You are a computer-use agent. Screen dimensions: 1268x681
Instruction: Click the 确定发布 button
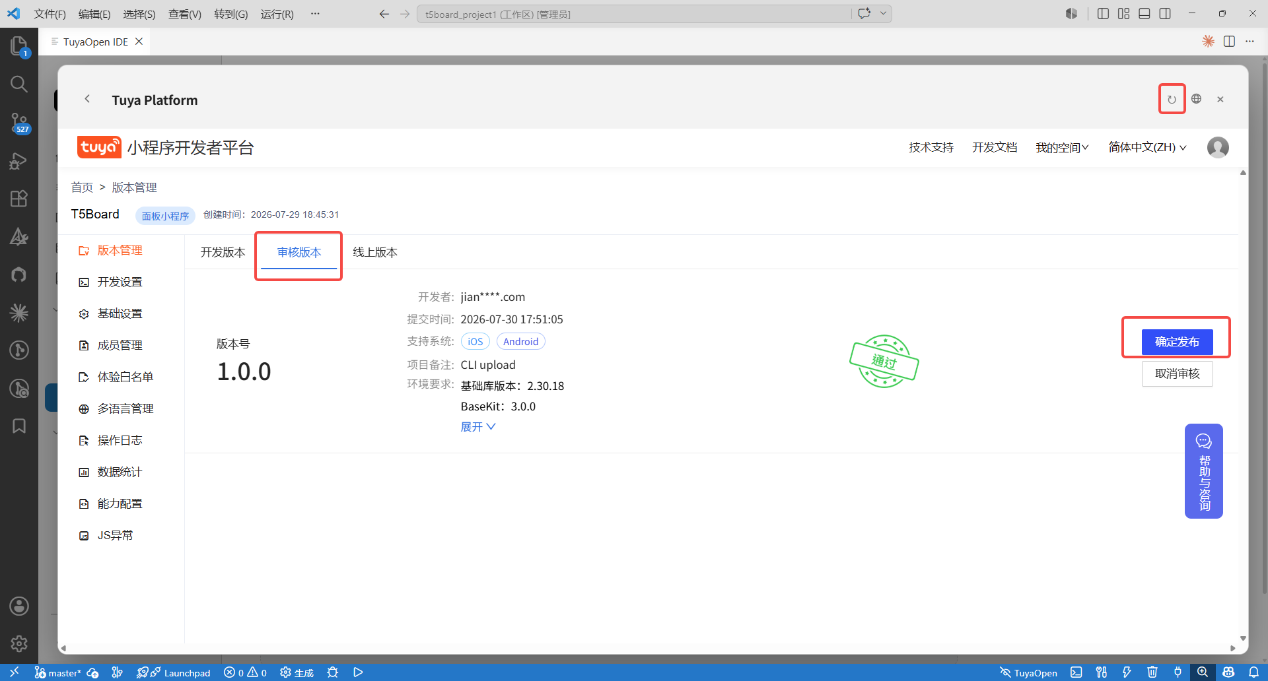pyautogui.click(x=1178, y=342)
